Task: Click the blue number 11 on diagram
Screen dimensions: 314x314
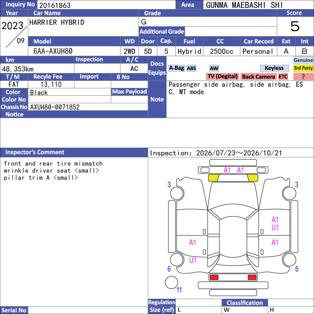Action: pos(179,290)
